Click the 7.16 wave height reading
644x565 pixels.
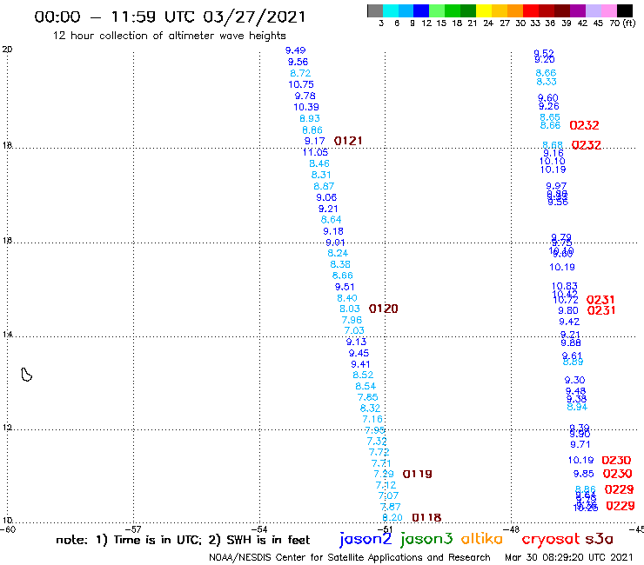tap(372, 419)
